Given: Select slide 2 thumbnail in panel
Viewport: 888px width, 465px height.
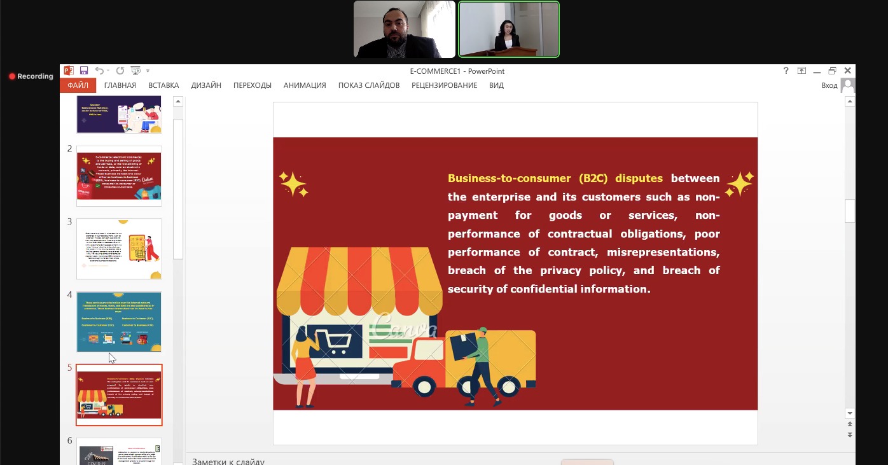Looking at the screenshot, I should coord(119,176).
